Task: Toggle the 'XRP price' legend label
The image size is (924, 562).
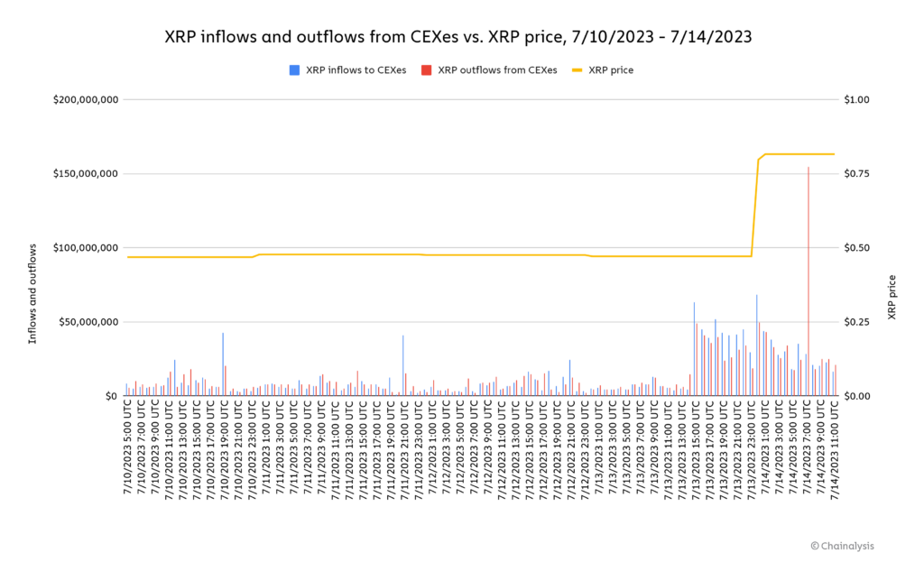Action: (611, 70)
